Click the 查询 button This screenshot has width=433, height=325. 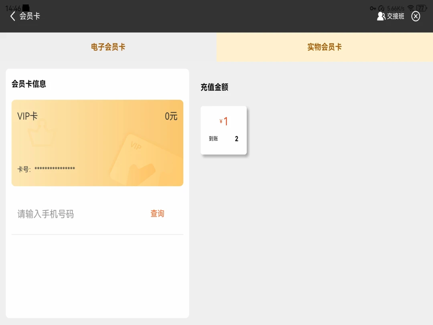[157, 213]
